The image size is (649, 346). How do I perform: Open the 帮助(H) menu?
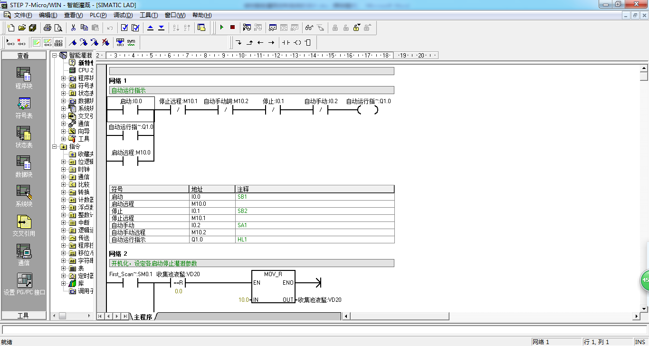[202, 15]
